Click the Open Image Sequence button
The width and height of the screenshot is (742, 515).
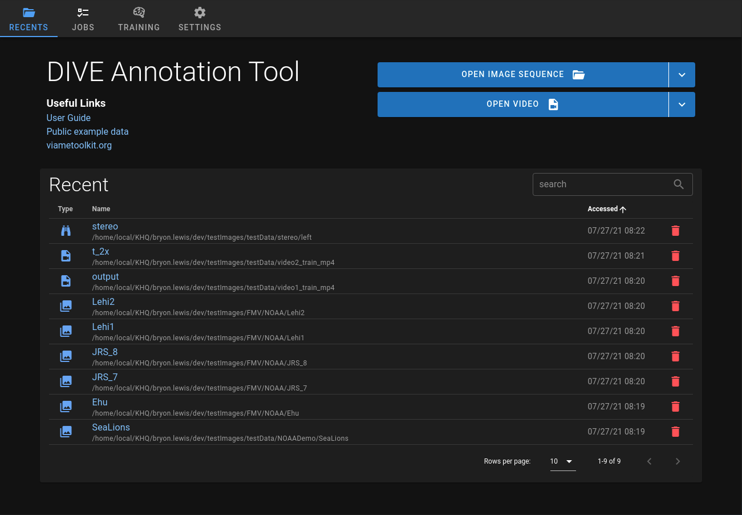[522, 75]
